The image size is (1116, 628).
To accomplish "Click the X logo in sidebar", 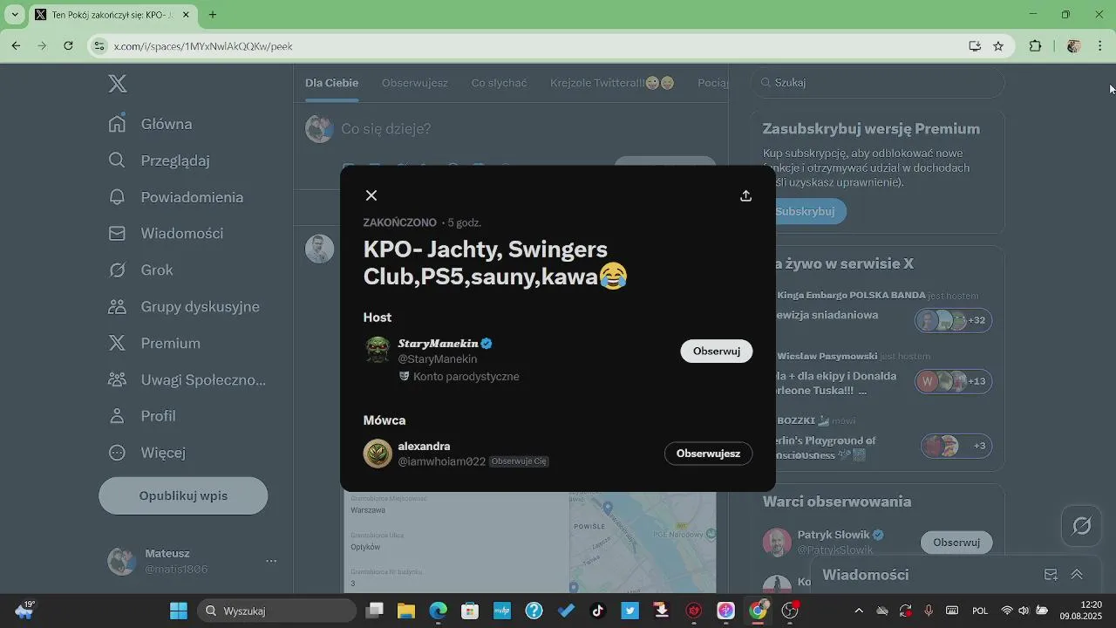I will click(x=118, y=84).
